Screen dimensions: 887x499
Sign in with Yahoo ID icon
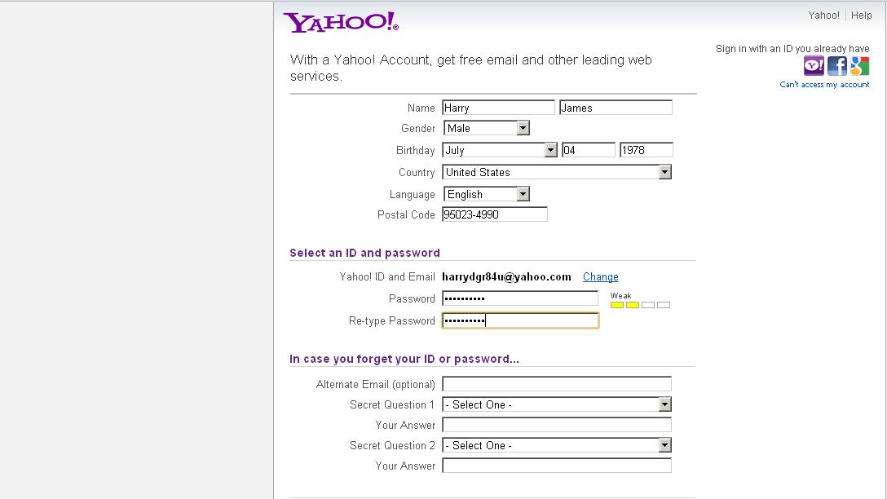tap(814, 66)
